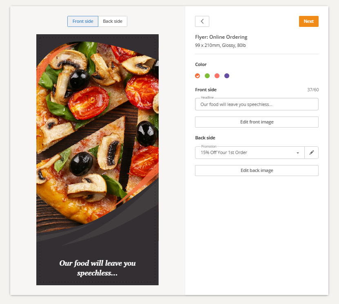Focus the Headline text field
This screenshot has width=339, height=304.
coord(257,104)
